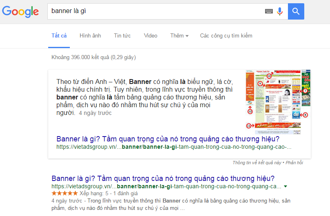Screen dimensions: 330x216
Task: Expand the arrow beside the organic result URL
Action: coord(285,186)
